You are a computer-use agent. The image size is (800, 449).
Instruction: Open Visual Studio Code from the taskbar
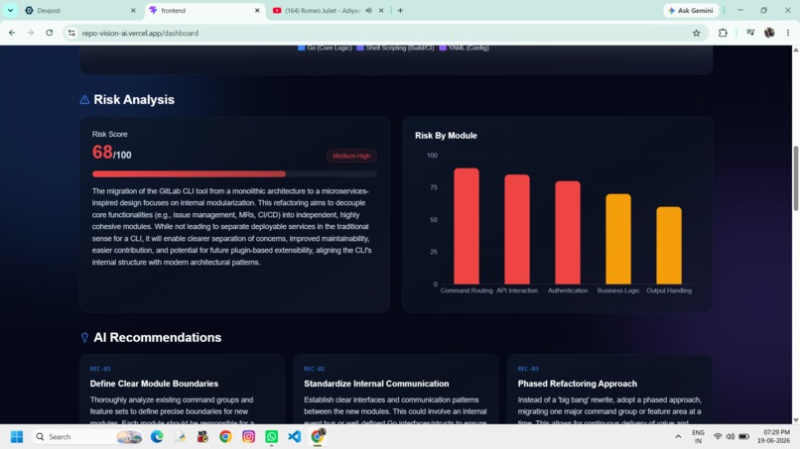tap(295, 437)
